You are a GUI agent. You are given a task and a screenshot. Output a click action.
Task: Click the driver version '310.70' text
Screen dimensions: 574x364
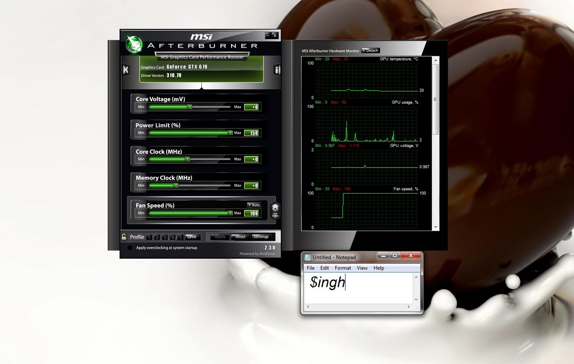coord(174,75)
